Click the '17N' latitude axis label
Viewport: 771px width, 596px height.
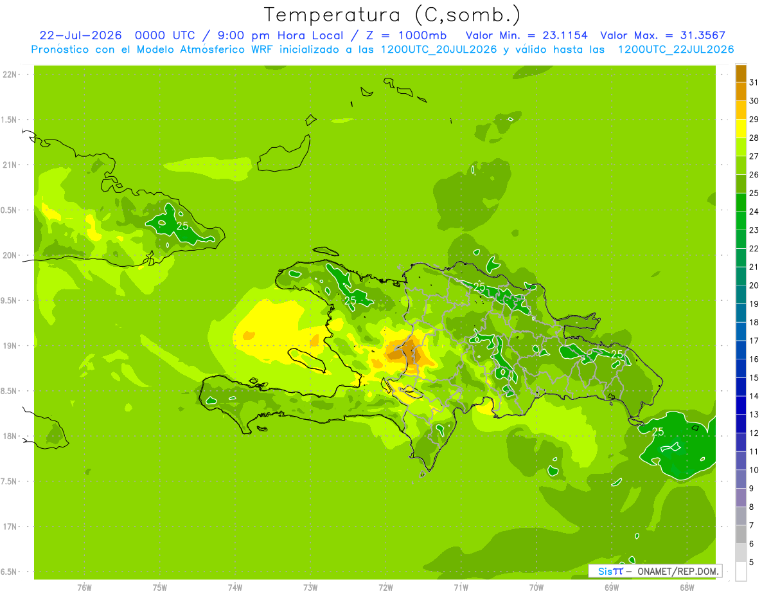[10, 527]
